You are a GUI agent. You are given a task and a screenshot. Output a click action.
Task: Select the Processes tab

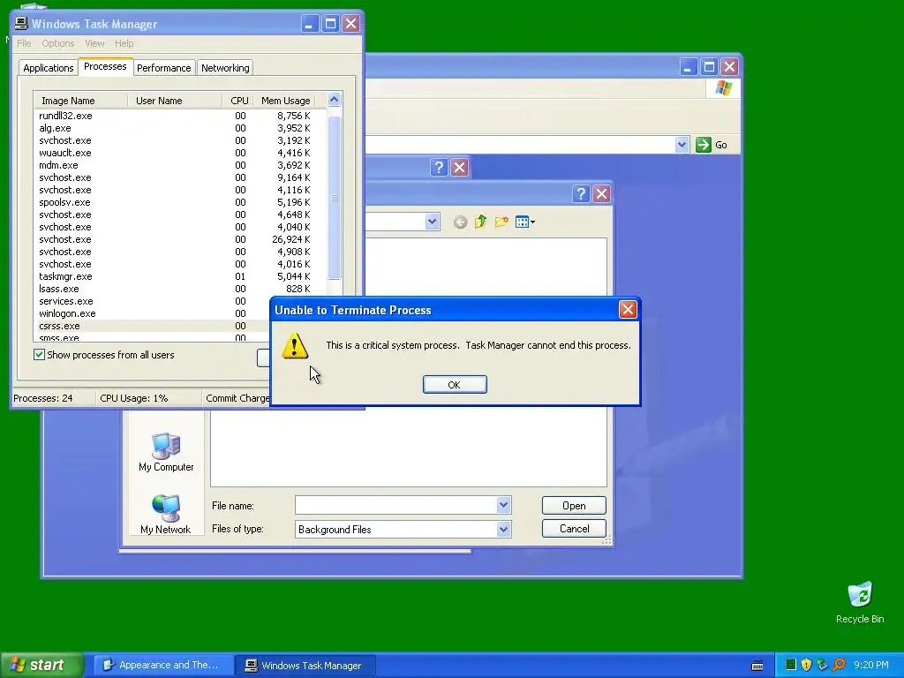pos(105,66)
